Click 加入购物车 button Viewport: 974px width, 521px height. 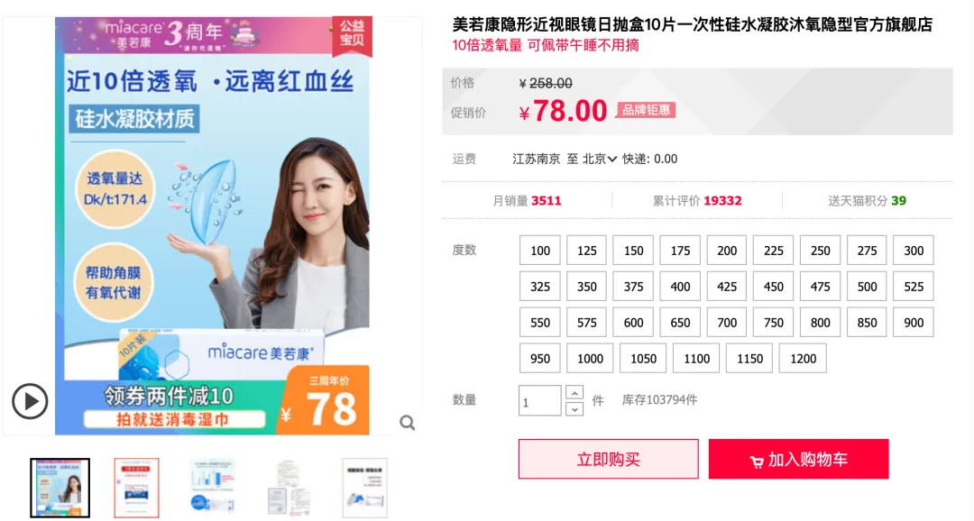click(x=798, y=459)
